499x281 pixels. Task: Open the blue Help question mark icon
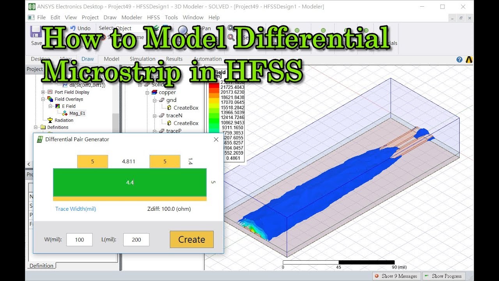[x=459, y=60]
